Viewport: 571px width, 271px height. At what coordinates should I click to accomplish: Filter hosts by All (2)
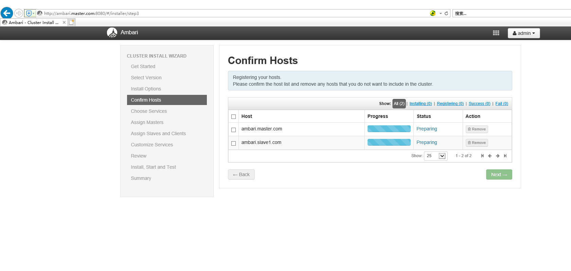tap(399, 104)
